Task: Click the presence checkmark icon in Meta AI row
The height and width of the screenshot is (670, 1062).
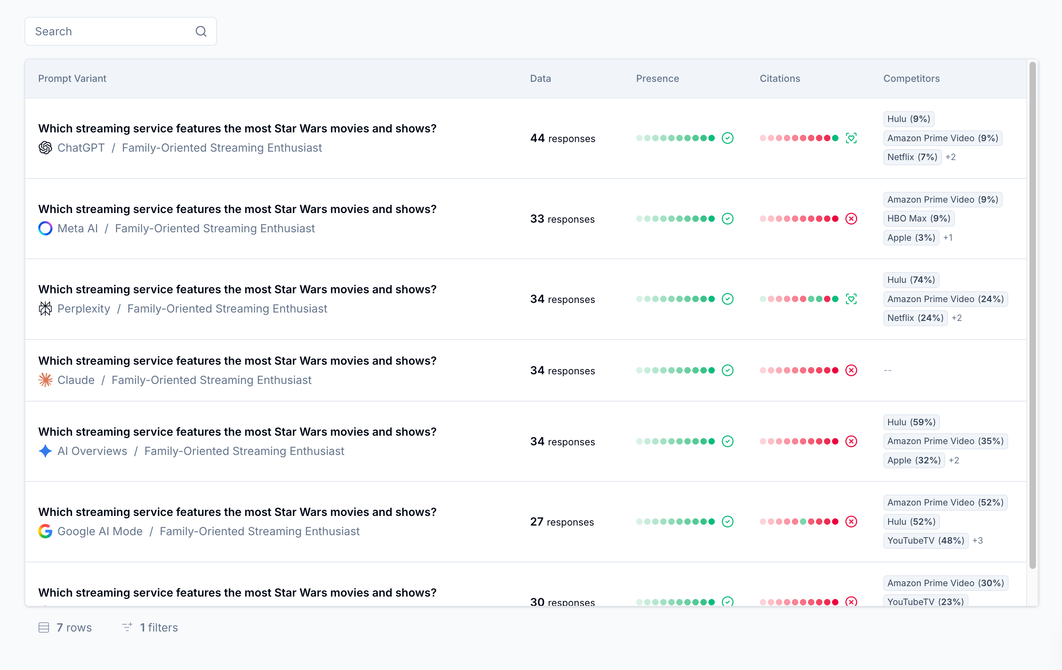Action: [x=728, y=219]
